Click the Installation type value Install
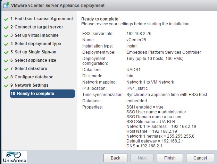Screen dimensions: 217x164 tap(132, 46)
